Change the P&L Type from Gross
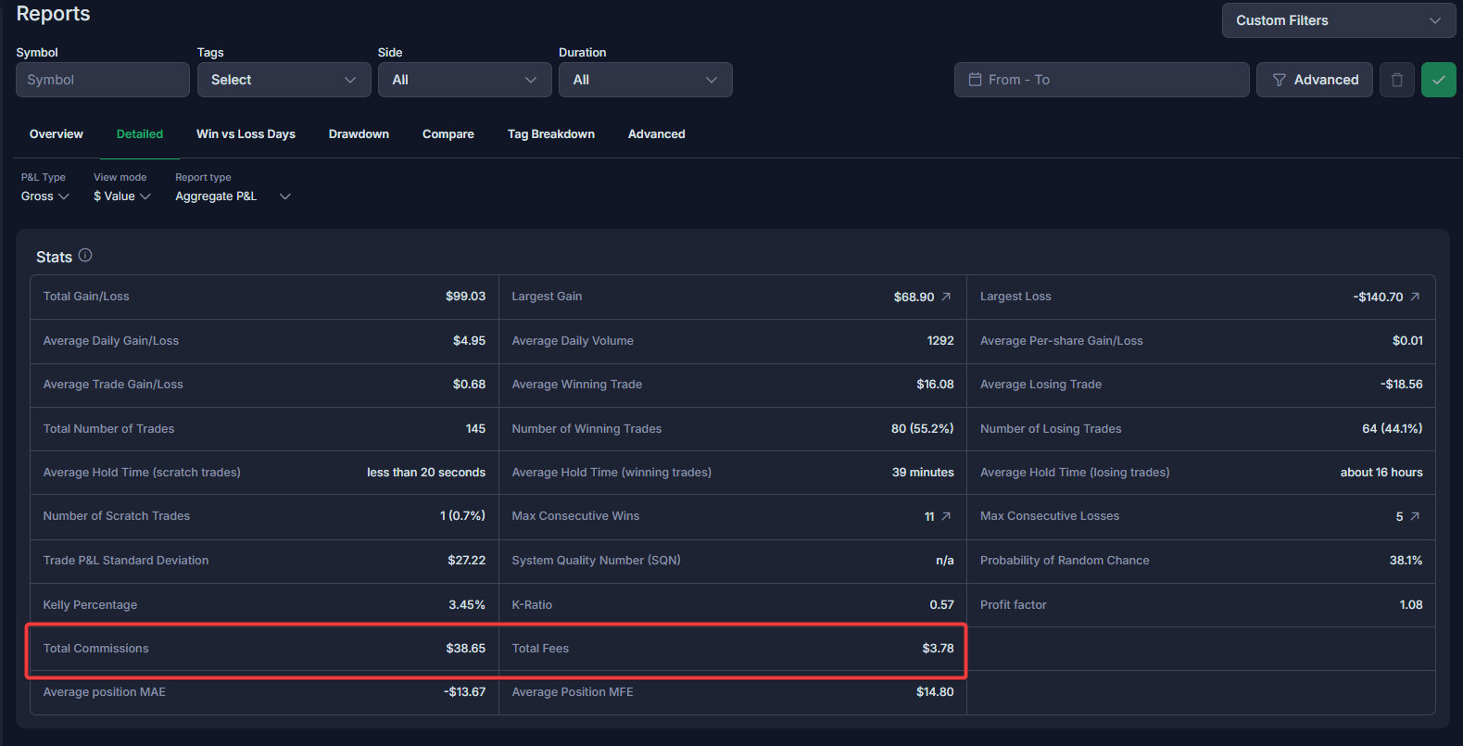 coord(45,196)
